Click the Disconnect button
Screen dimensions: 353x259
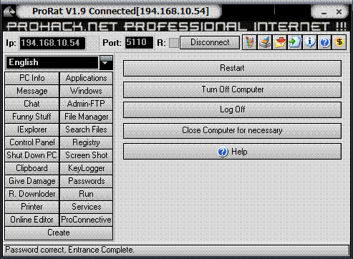click(210, 42)
